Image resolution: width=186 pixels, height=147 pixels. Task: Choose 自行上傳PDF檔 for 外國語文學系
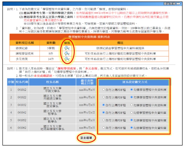[104, 98]
